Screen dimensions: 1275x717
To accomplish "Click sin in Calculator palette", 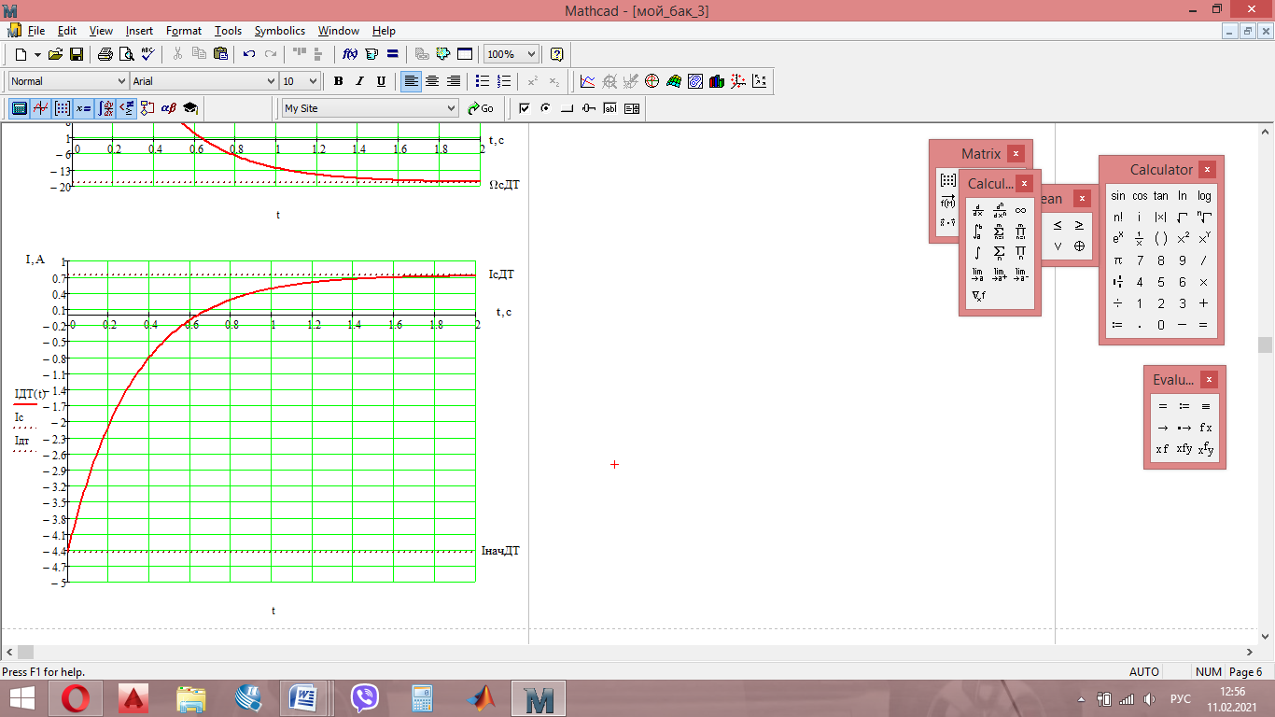I will [1118, 196].
